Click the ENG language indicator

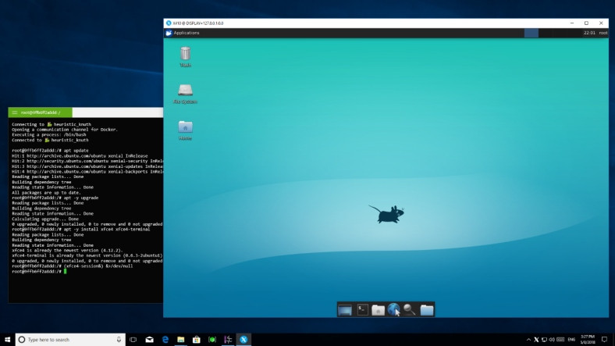point(571,340)
